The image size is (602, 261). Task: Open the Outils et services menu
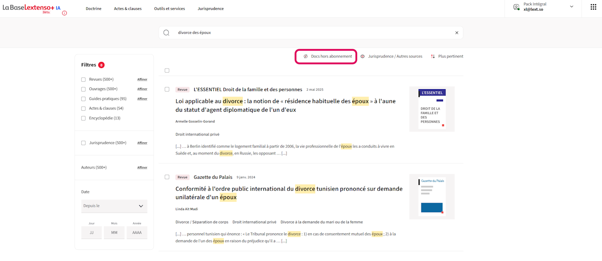pyautogui.click(x=169, y=8)
